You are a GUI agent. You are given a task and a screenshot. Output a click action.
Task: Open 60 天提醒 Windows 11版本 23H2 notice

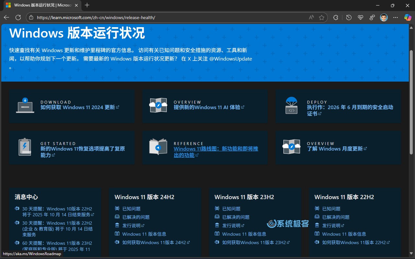[57, 246]
